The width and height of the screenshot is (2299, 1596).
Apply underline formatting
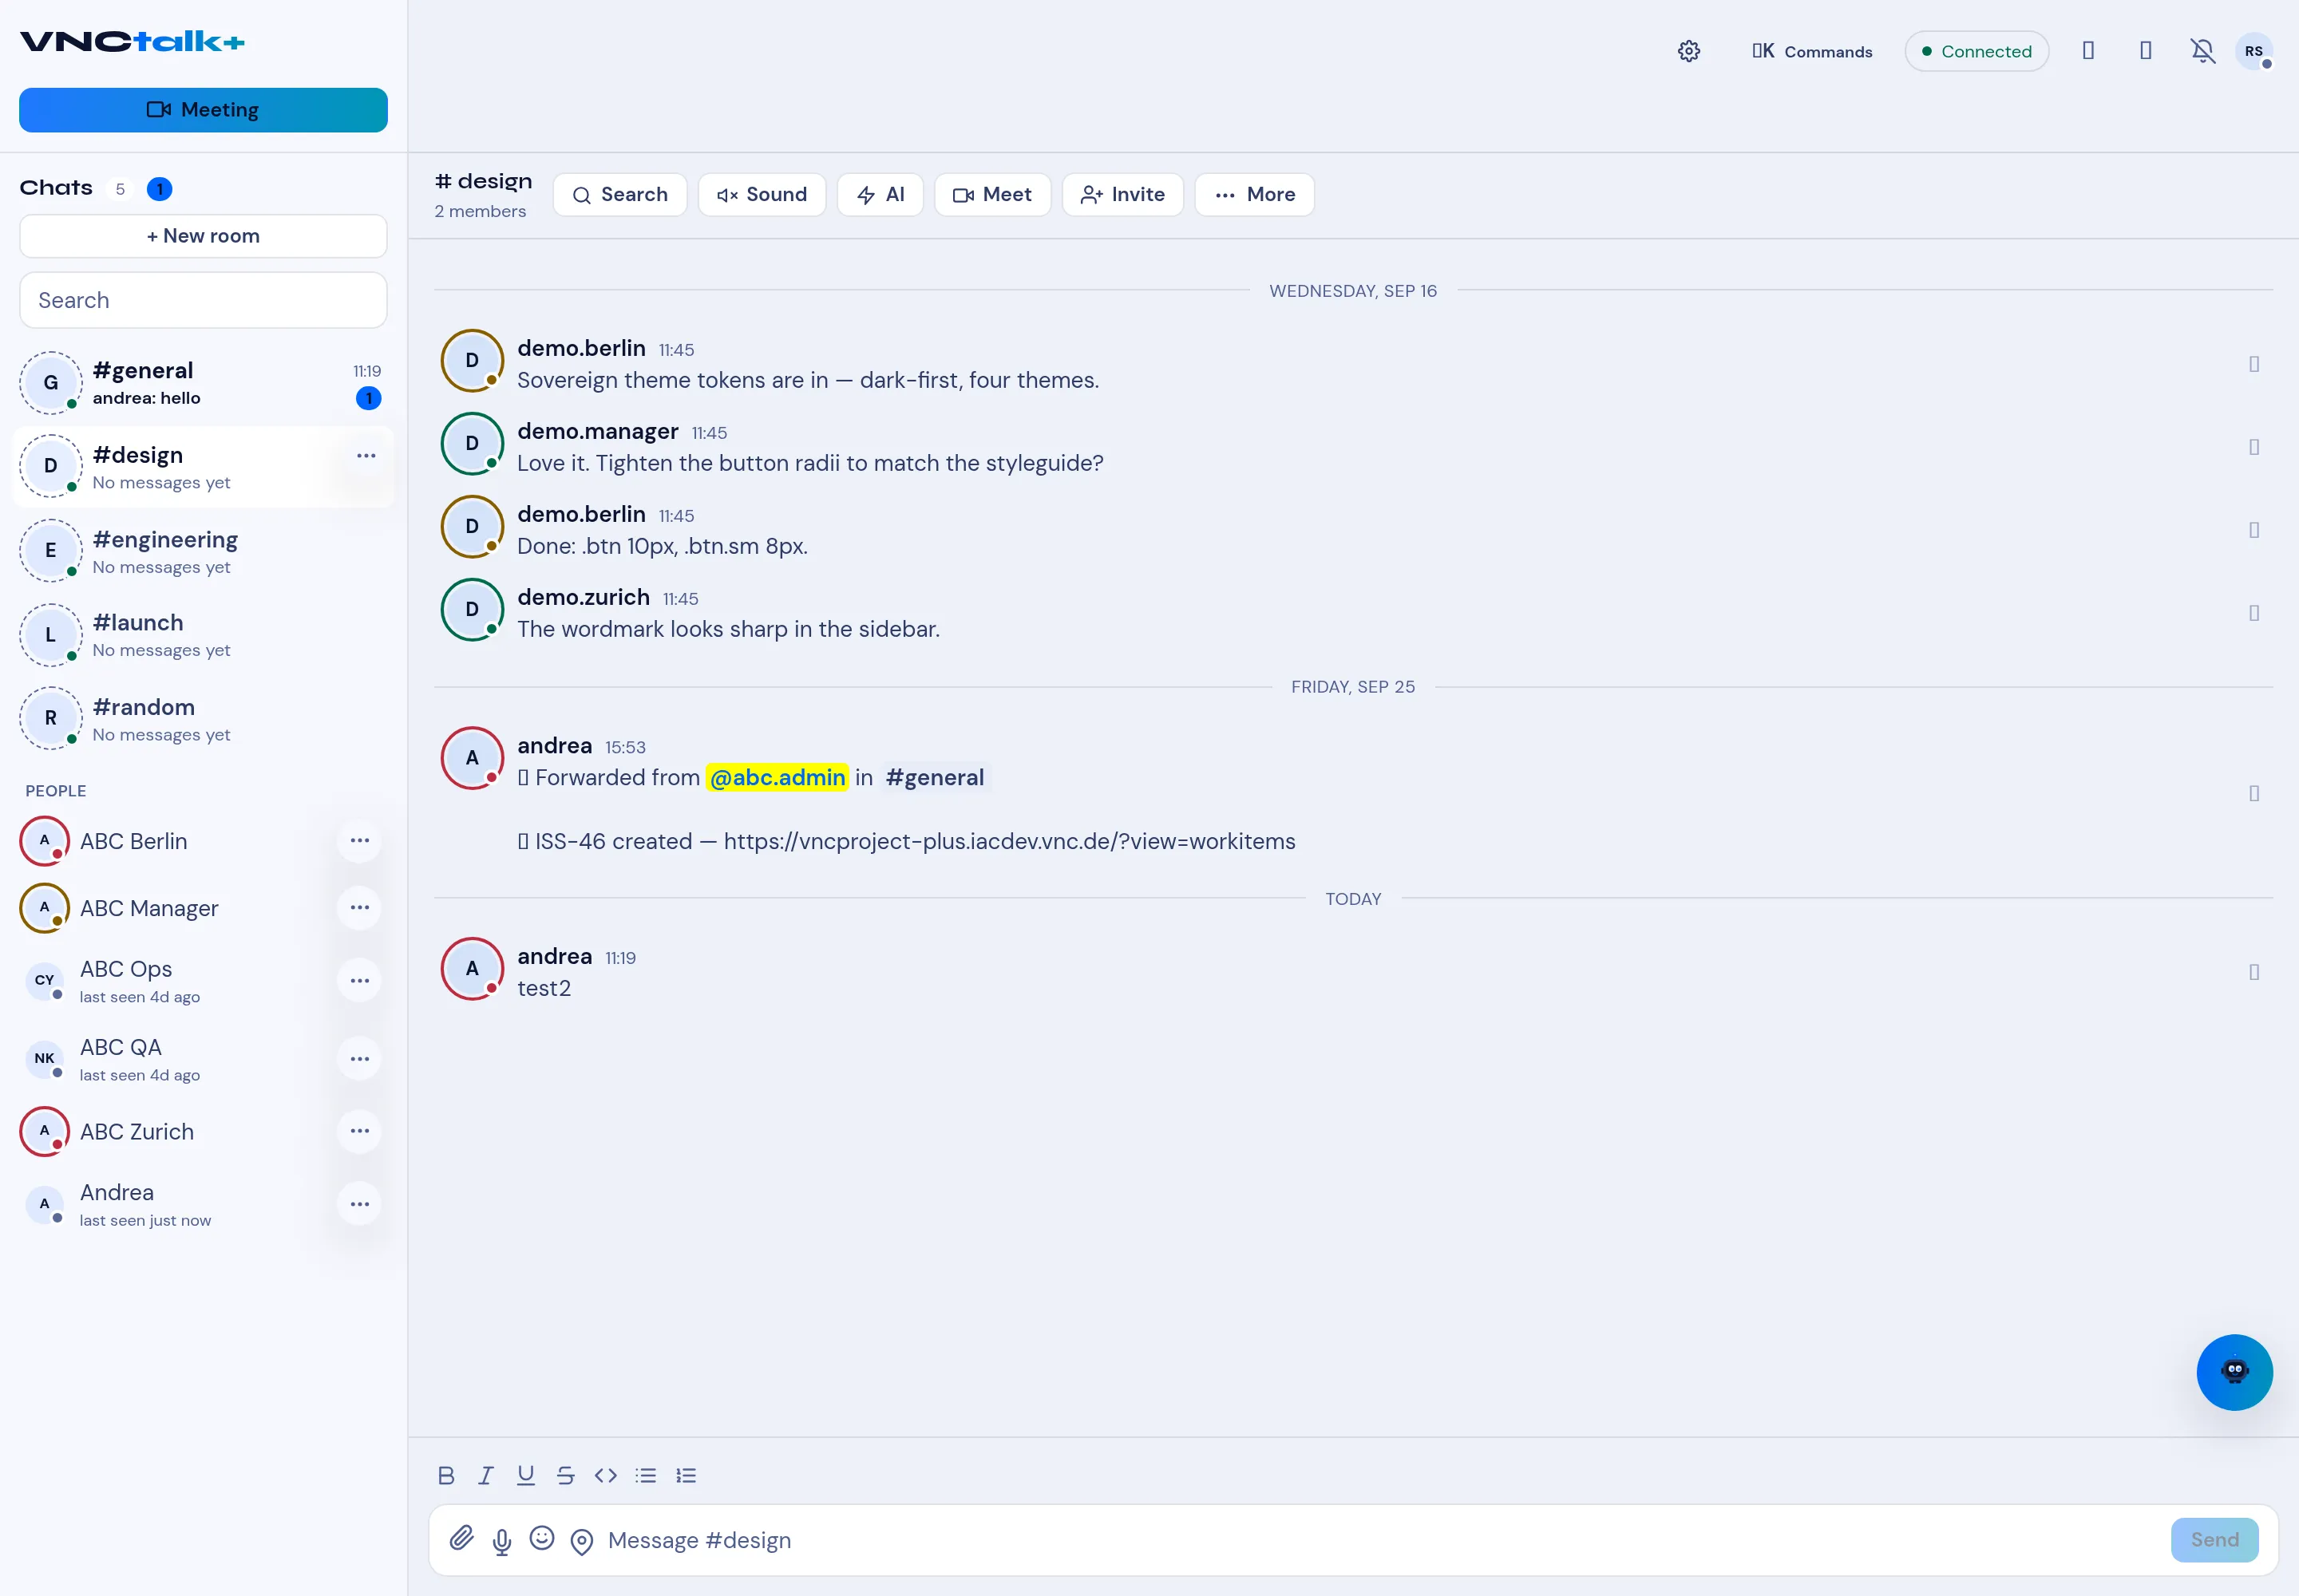(525, 1475)
